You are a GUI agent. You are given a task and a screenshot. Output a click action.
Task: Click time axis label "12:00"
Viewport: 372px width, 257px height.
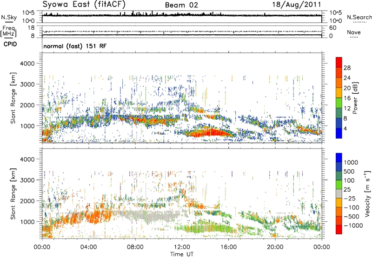coord(182,247)
